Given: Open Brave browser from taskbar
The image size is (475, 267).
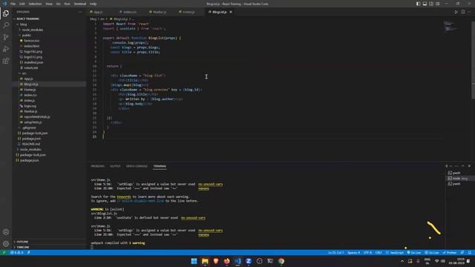Looking at the screenshot, I should coord(216,261).
